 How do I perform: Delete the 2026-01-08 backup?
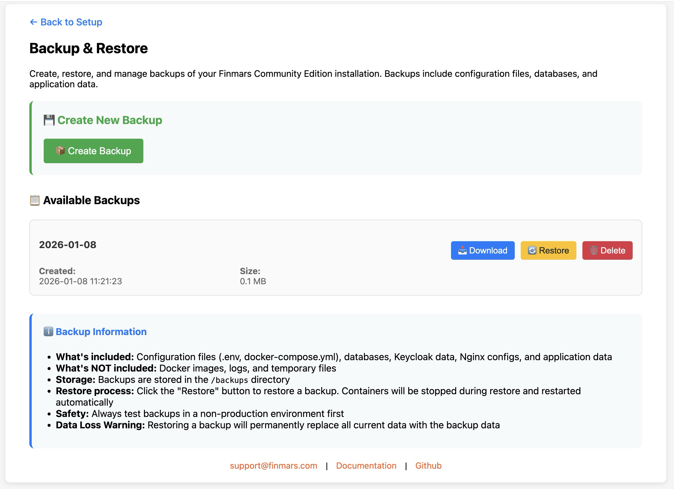[x=607, y=250]
